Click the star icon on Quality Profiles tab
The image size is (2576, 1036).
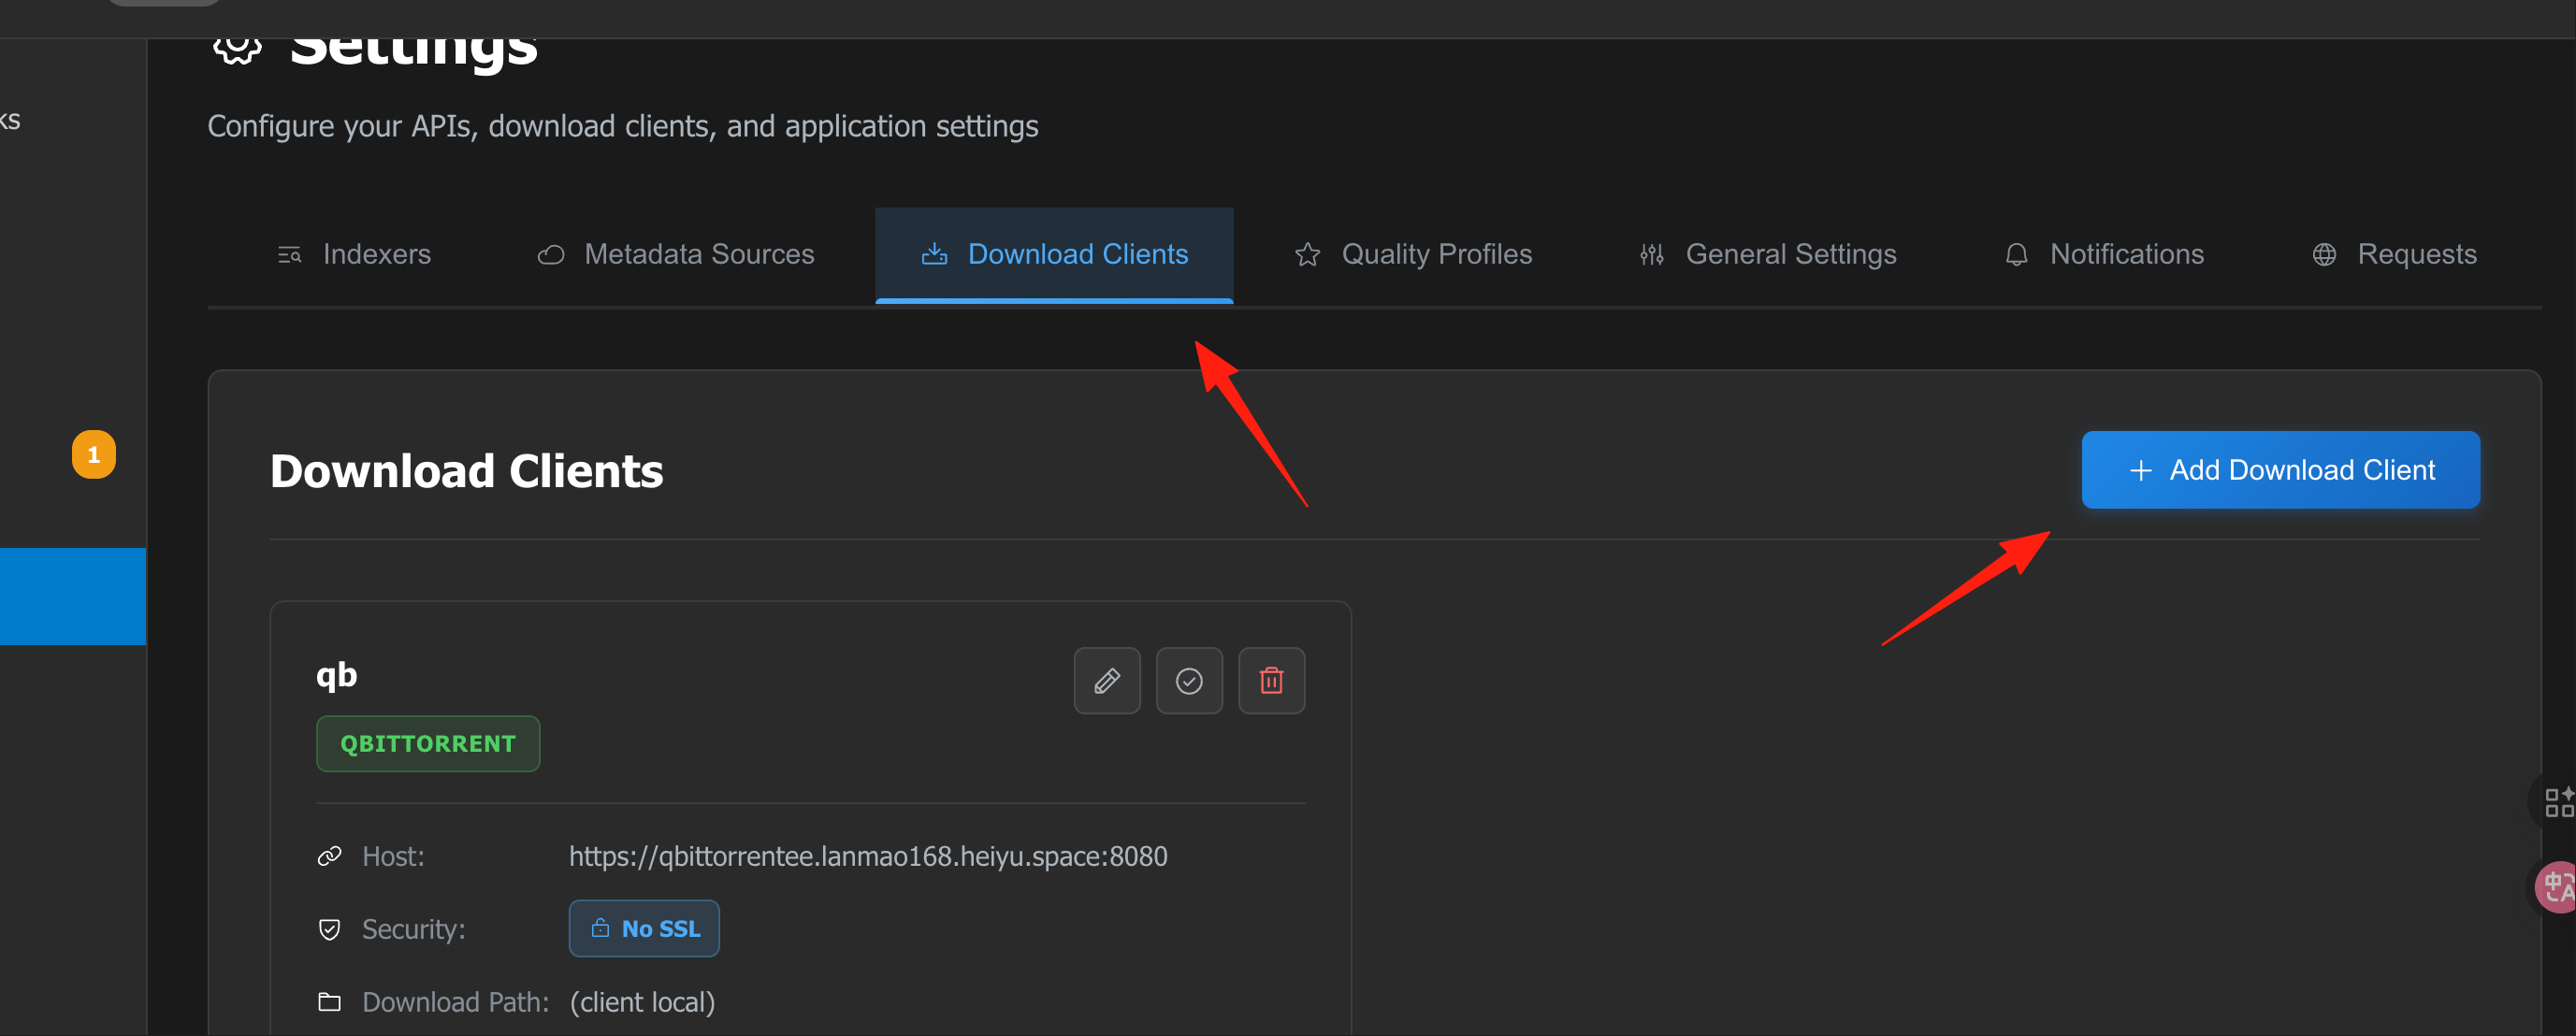(1307, 255)
